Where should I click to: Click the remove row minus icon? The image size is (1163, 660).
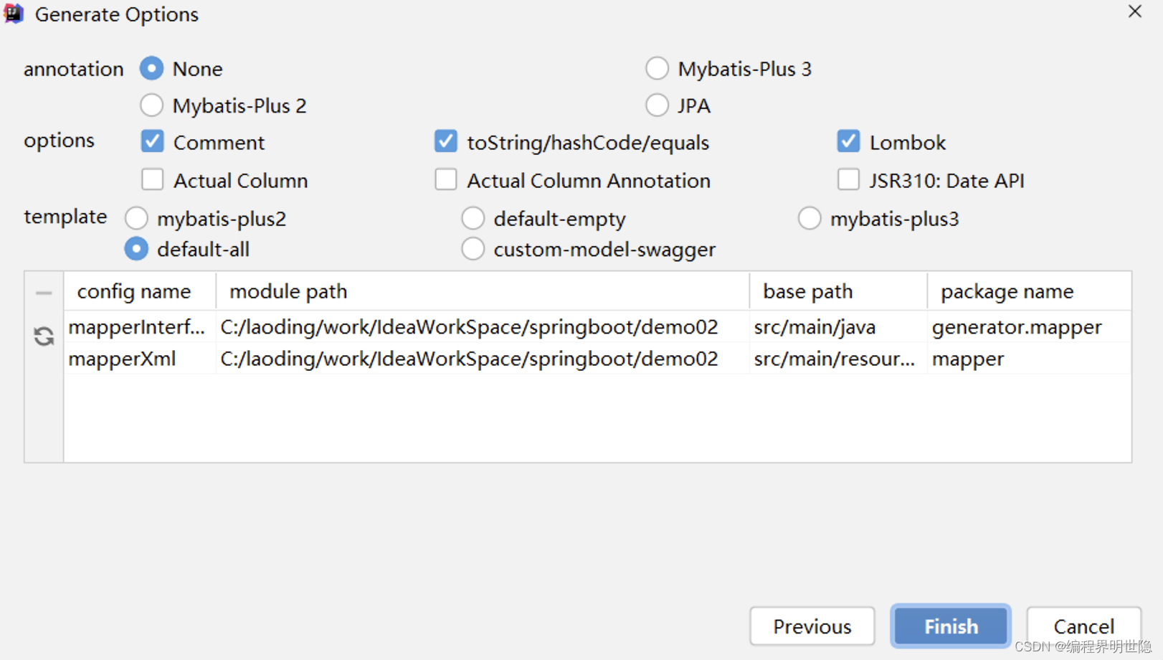(x=44, y=293)
